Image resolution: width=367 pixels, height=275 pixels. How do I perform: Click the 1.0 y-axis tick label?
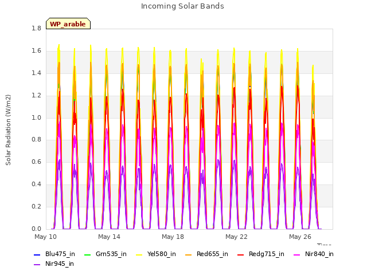(x=37, y=117)
